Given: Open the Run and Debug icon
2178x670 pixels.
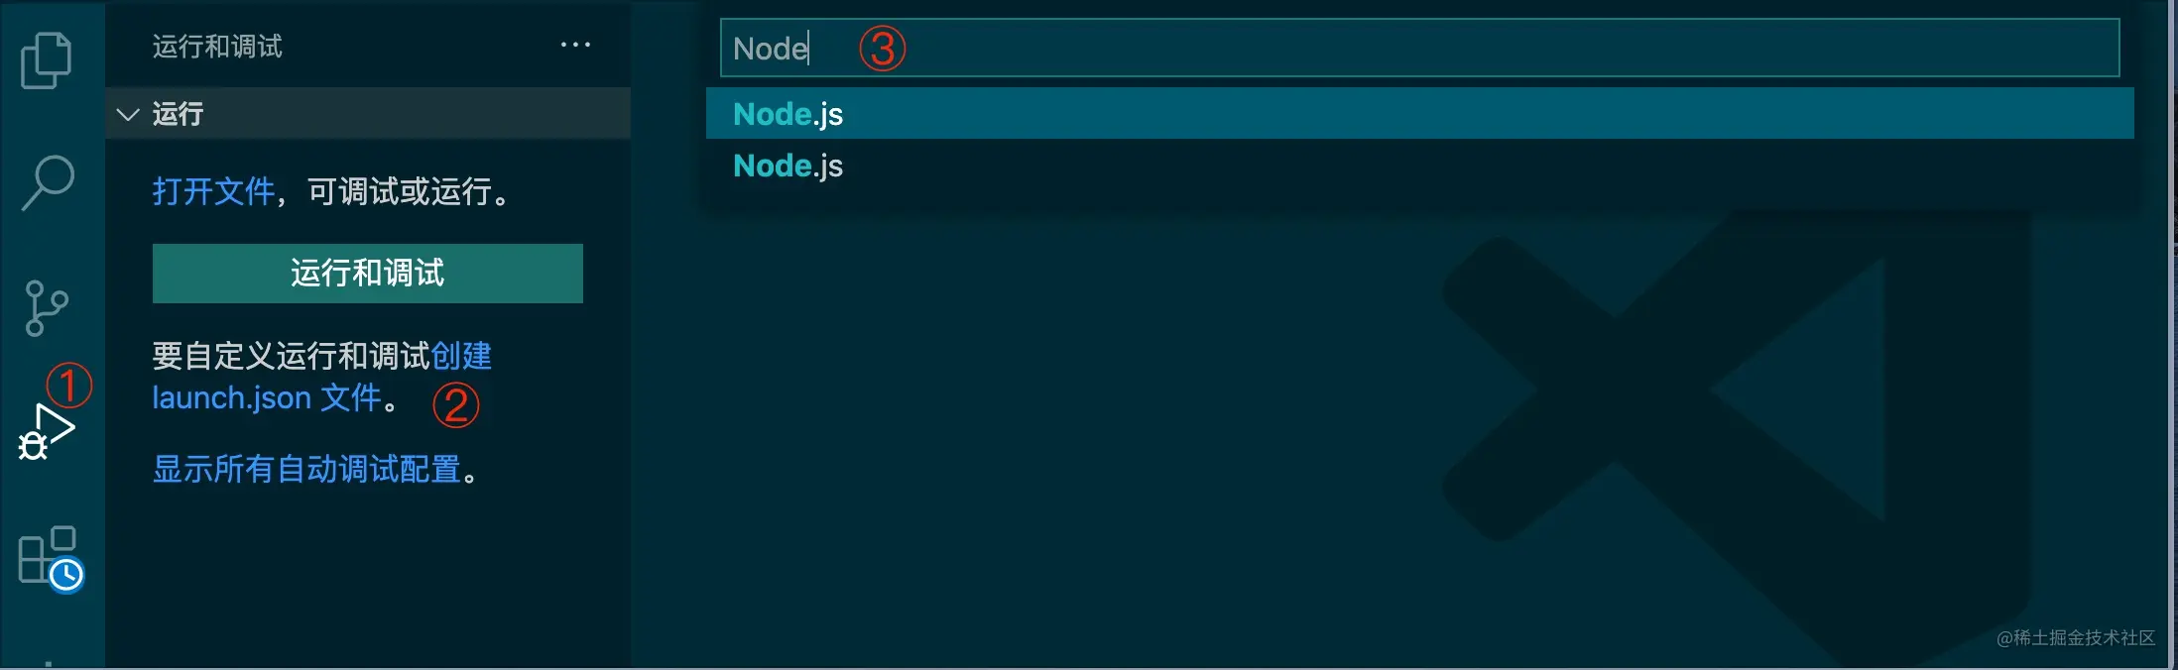Looking at the screenshot, I should click(x=47, y=432).
